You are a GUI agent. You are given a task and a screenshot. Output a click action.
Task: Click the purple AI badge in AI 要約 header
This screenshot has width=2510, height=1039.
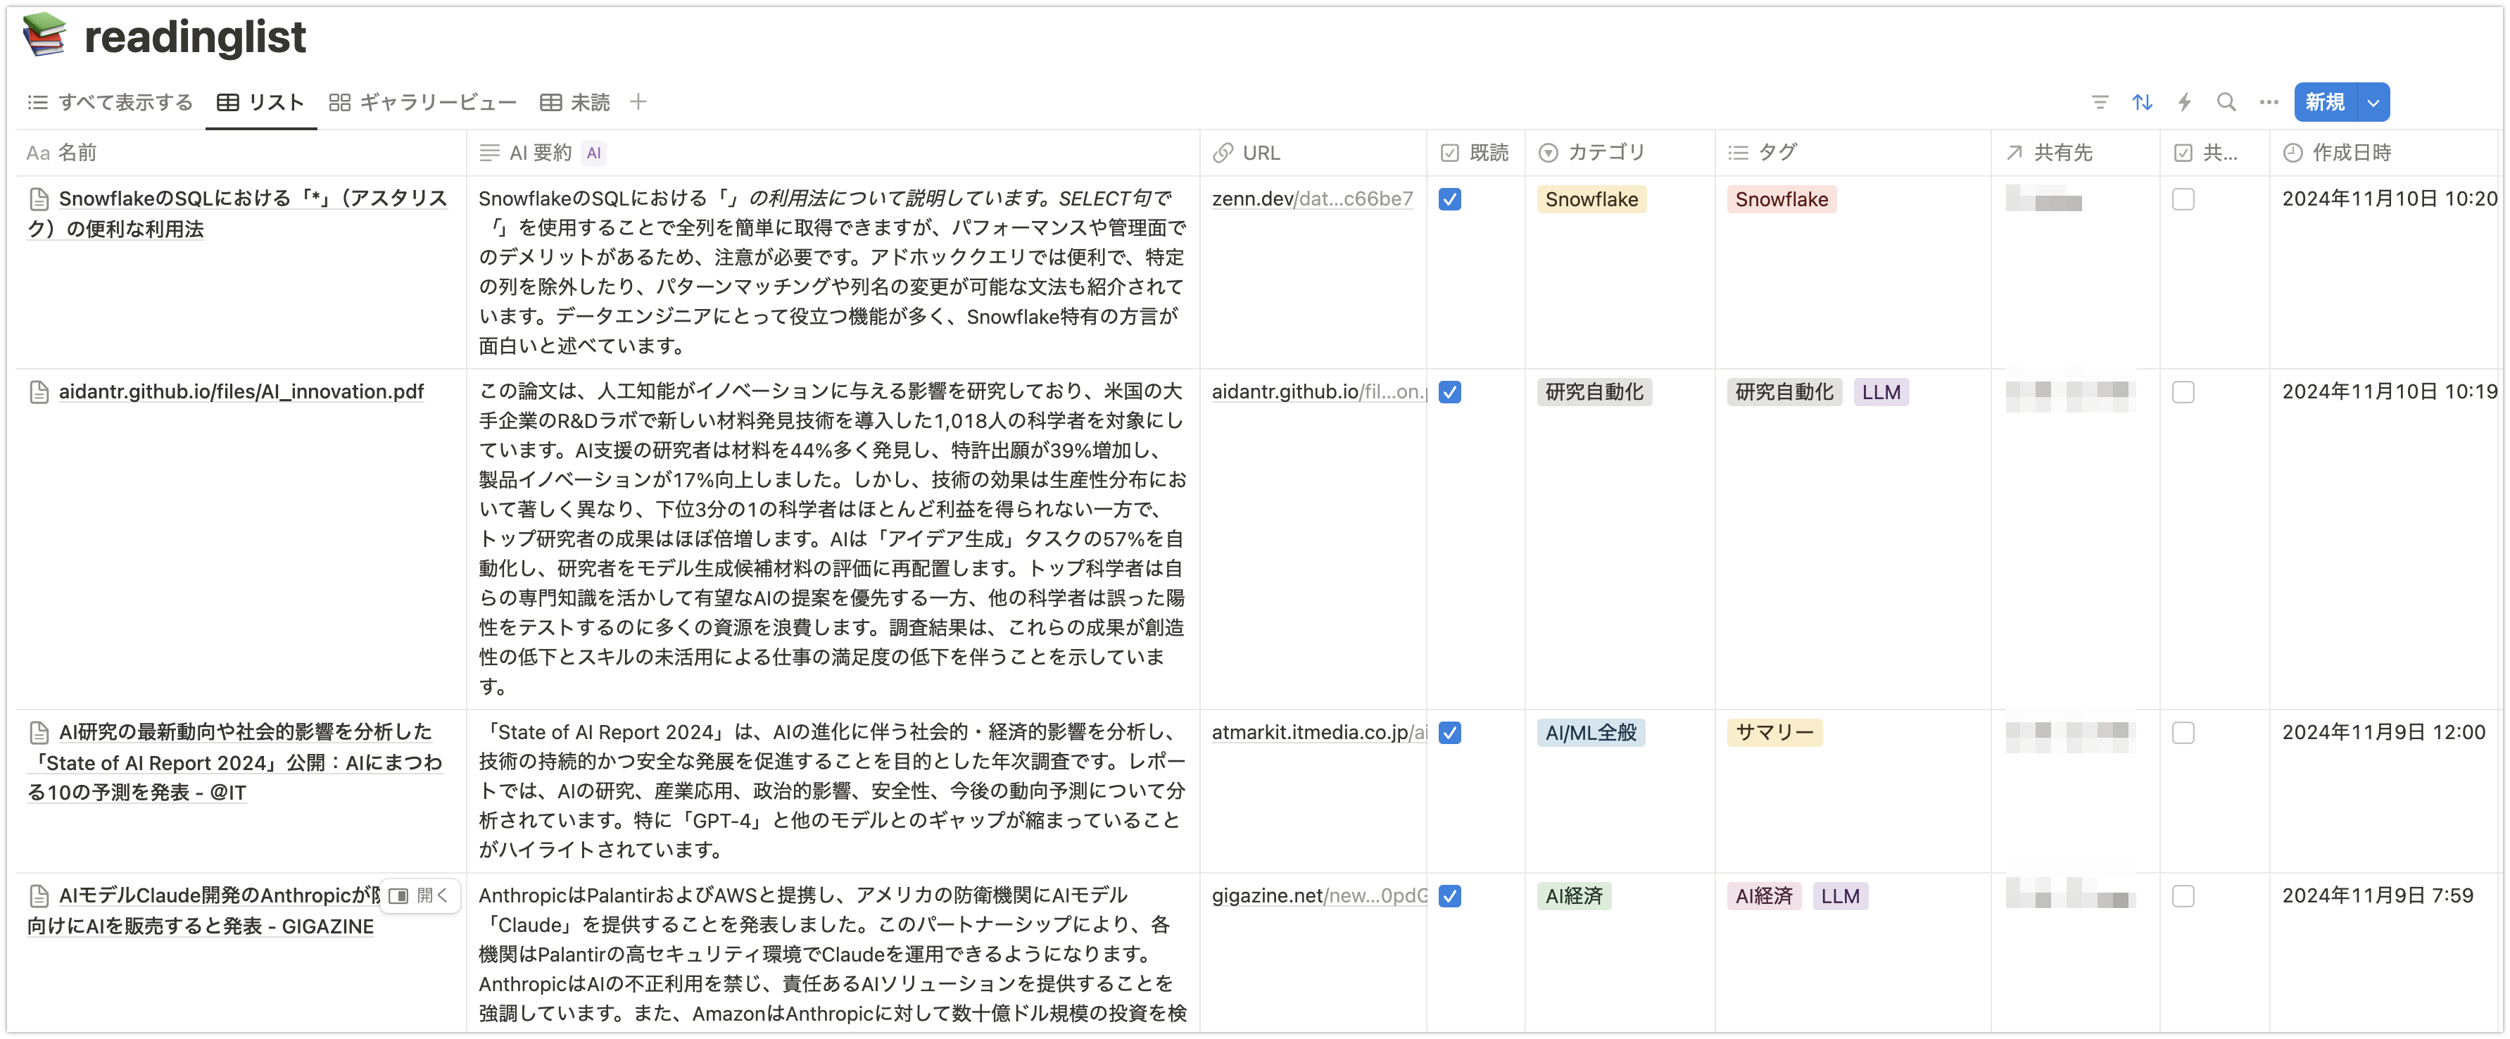click(593, 153)
